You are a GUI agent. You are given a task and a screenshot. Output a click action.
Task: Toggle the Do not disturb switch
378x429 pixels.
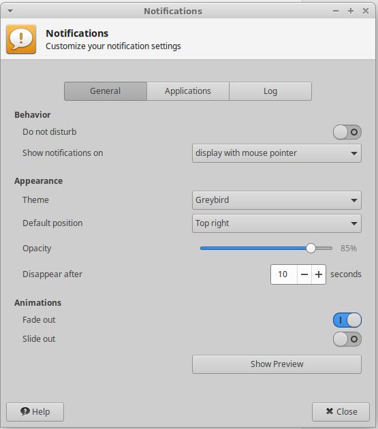pyautogui.click(x=347, y=132)
